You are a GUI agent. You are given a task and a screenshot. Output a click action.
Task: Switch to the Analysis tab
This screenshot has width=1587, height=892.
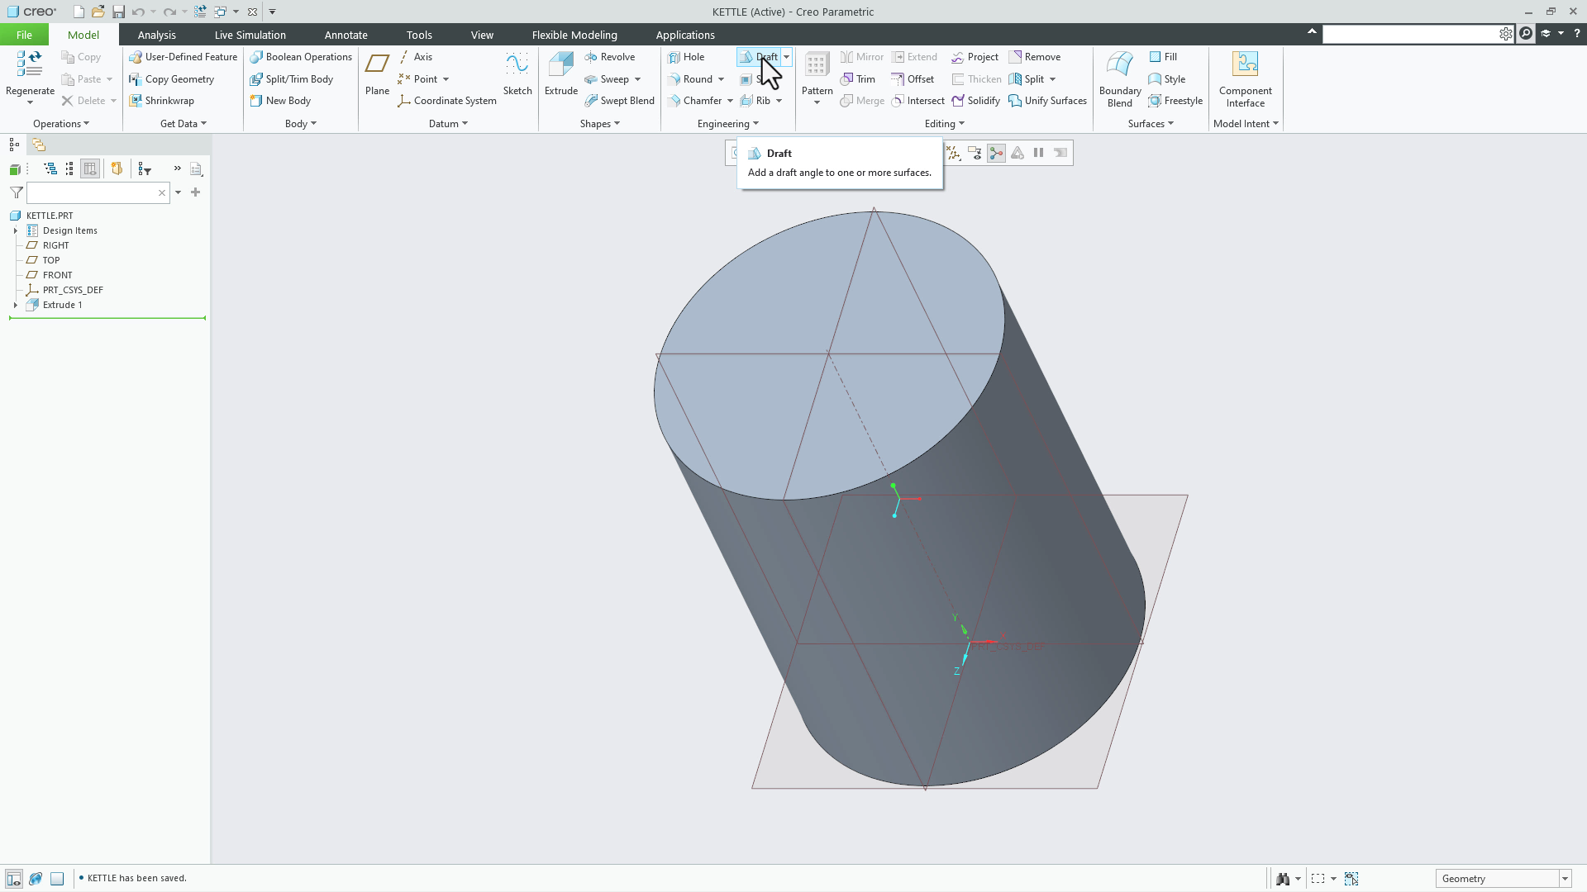[156, 35]
